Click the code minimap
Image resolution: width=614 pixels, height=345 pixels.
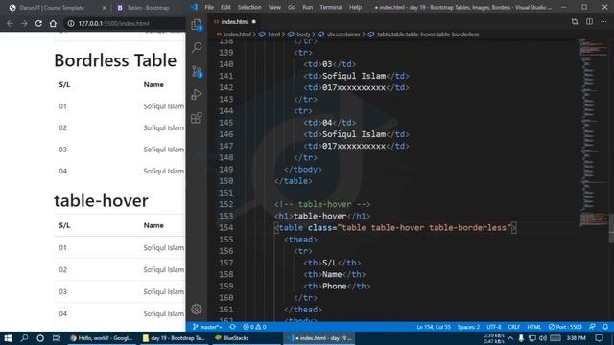[593, 133]
